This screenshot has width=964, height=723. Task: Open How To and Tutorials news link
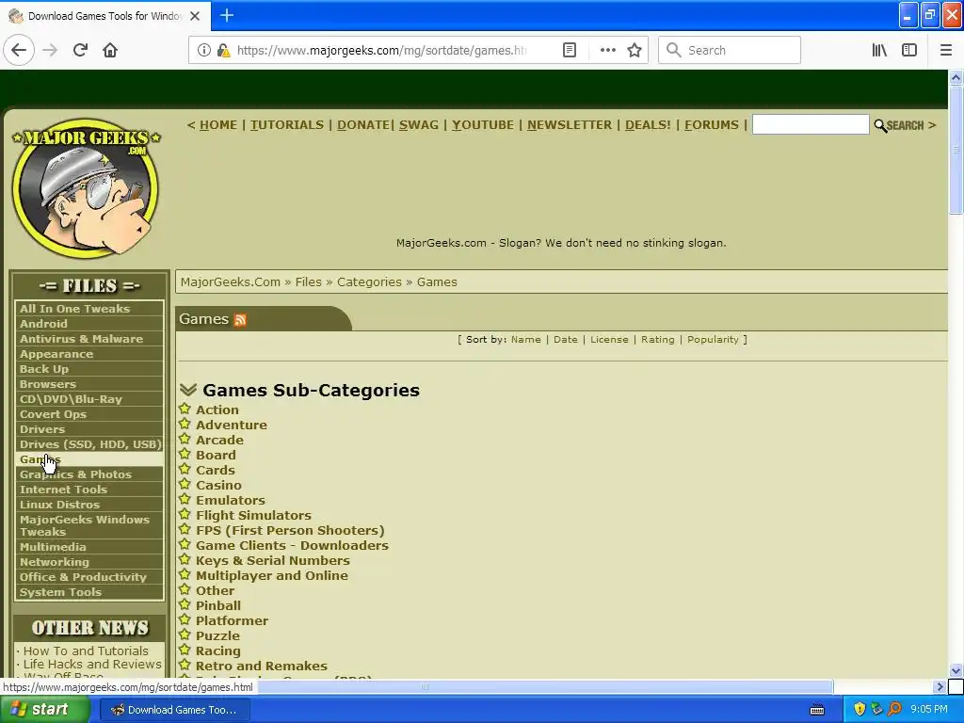point(86,651)
